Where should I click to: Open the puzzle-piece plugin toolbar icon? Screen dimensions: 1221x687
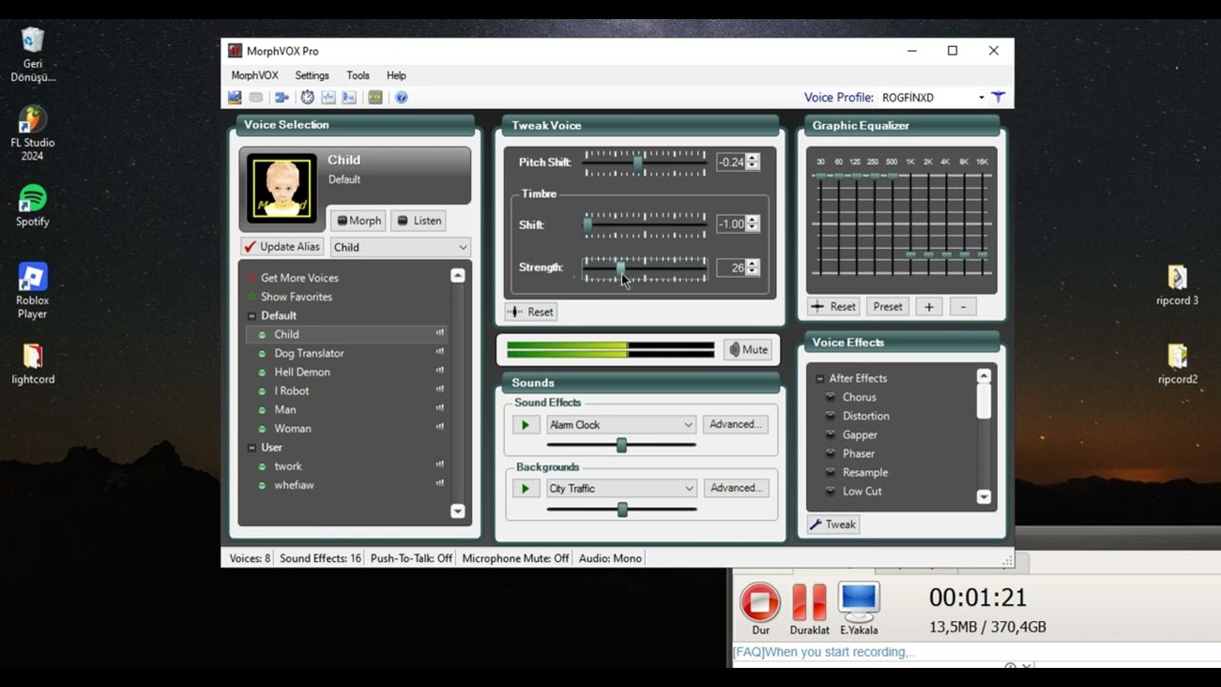[x=282, y=97]
